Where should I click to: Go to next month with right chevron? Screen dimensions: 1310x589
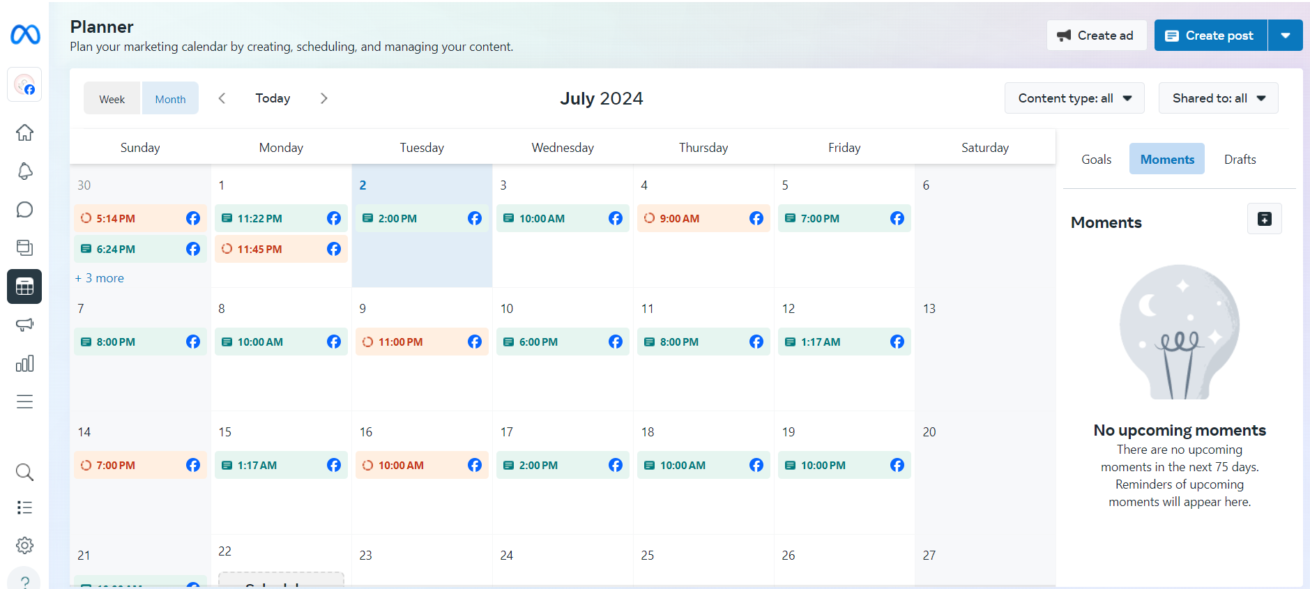tap(323, 98)
